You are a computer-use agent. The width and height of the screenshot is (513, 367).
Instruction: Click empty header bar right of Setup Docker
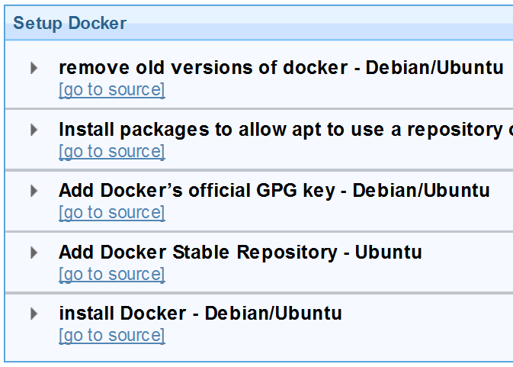pos(321,23)
